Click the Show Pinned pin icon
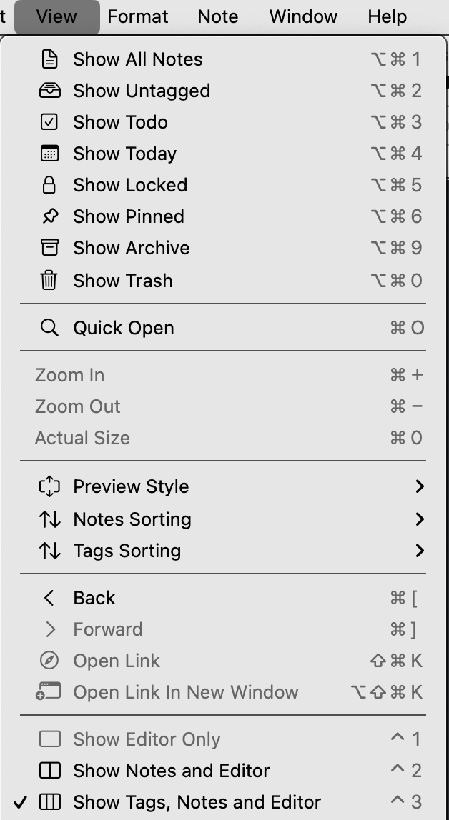Screen dimensions: 449x820 49,216
